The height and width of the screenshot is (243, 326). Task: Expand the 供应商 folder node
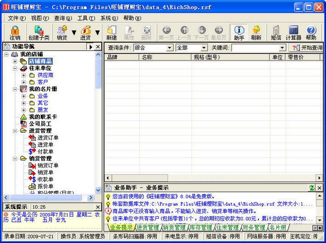(x=23, y=75)
